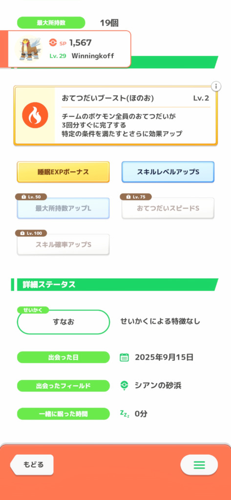
Task: Tap locked おてつだいスピードS sub skill
Action: tap(168, 208)
